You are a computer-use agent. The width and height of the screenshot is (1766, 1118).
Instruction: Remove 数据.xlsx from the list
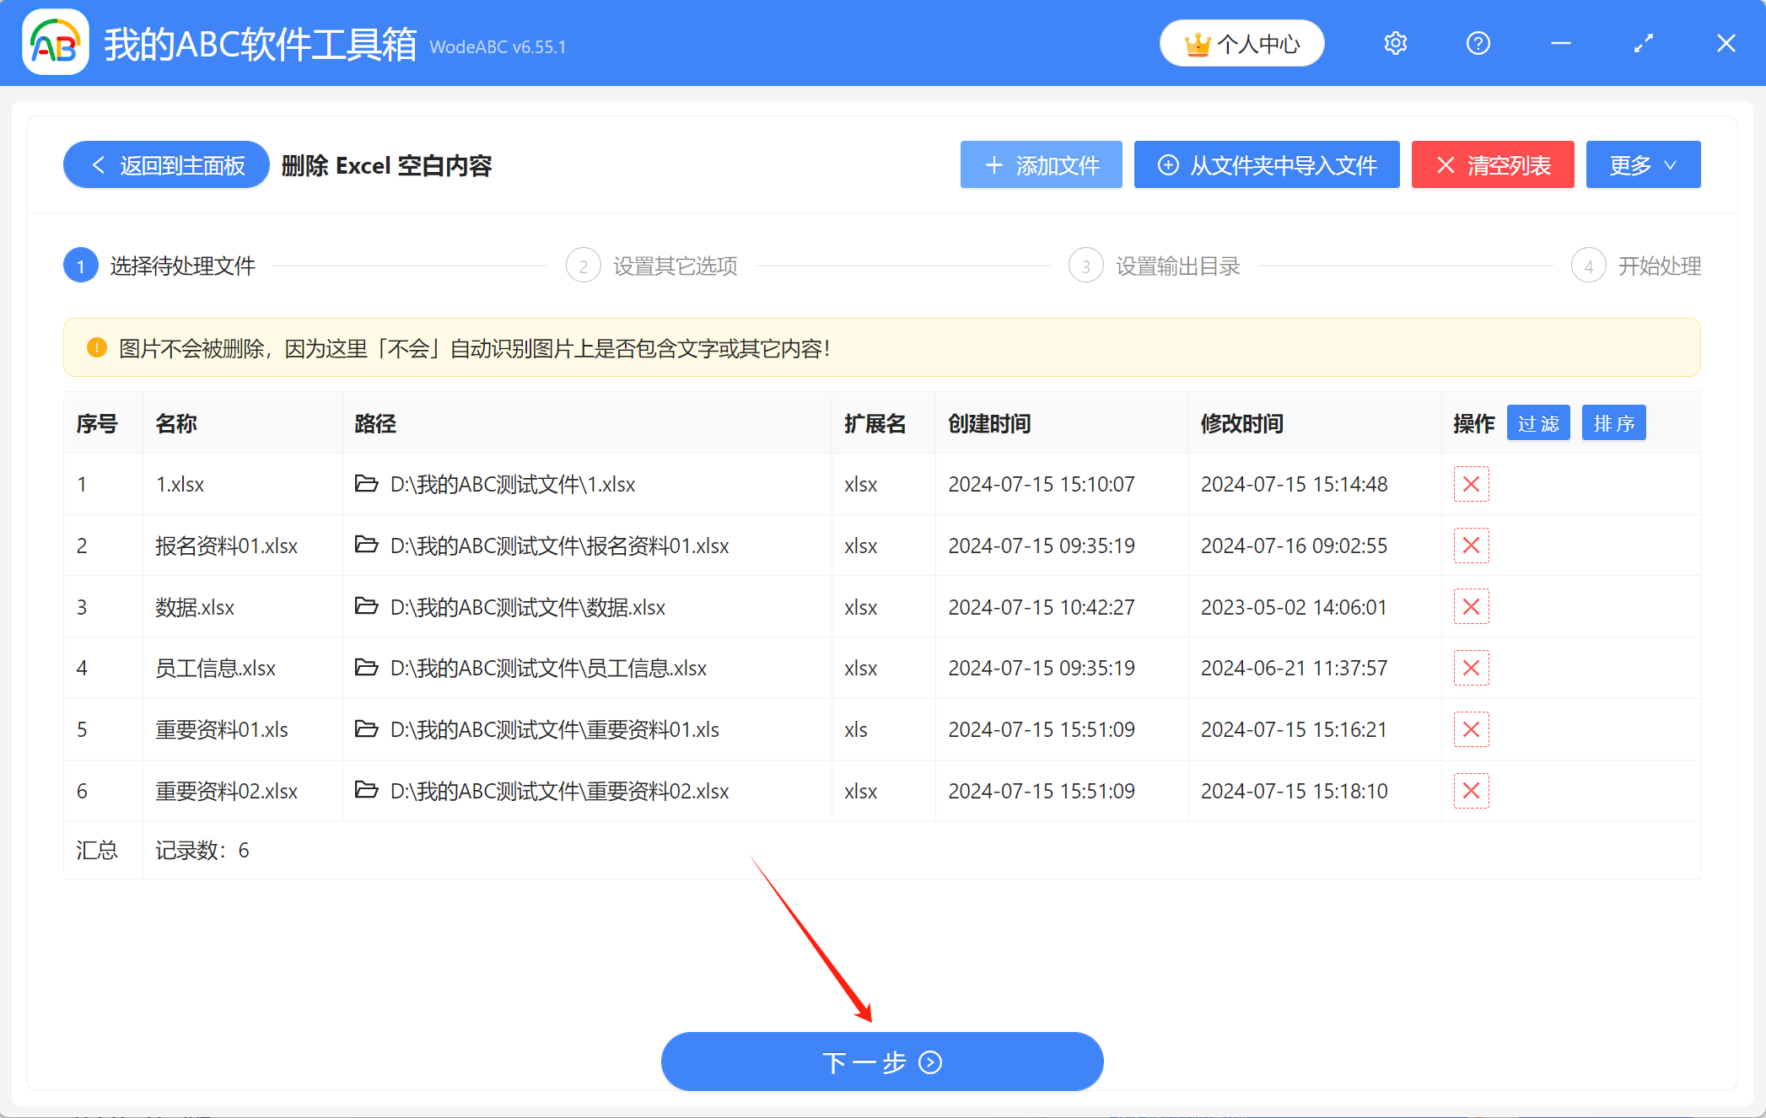click(x=1471, y=607)
